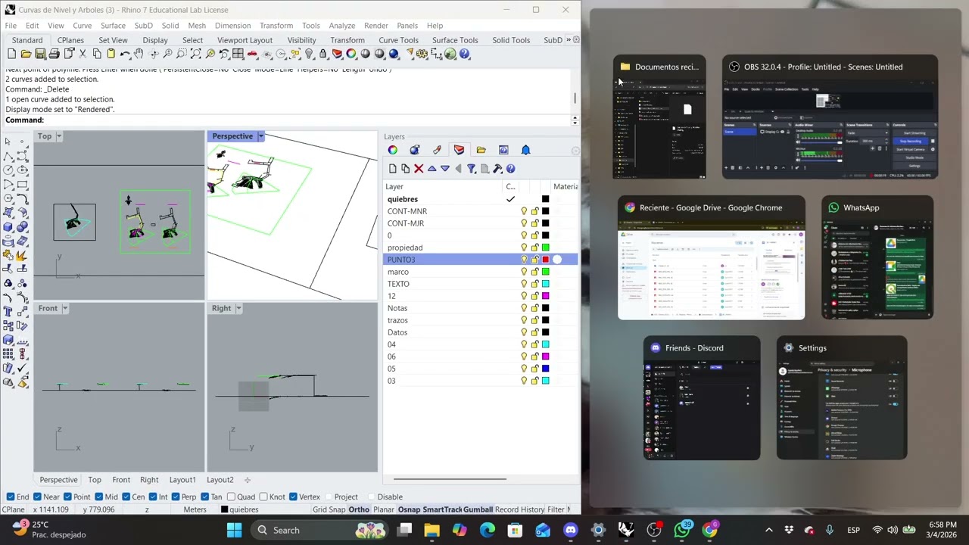Move layer down with the down triangle icon
Viewport: 969px width, 545px height.
[x=445, y=169]
